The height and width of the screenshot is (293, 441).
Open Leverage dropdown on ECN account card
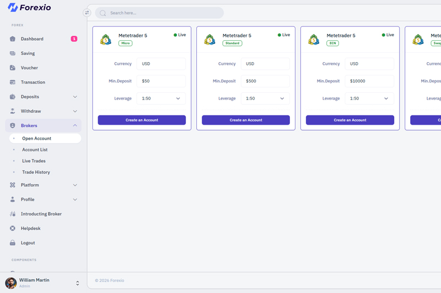(x=369, y=98)
